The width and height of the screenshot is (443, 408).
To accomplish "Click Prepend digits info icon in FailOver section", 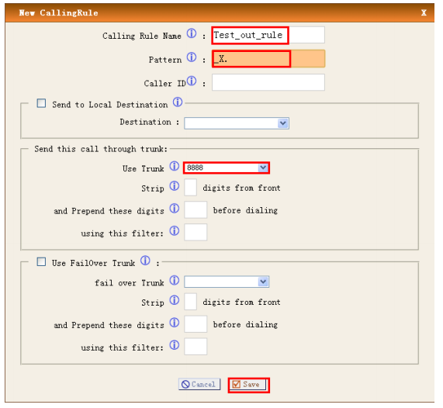I will pyautogui.click(x=175, y=323).
